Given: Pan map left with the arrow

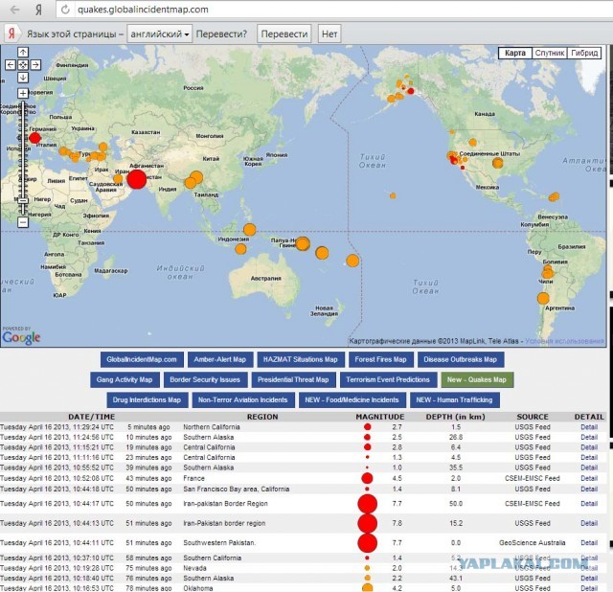Looking at the screenshot, I should [x=11, y=64].
